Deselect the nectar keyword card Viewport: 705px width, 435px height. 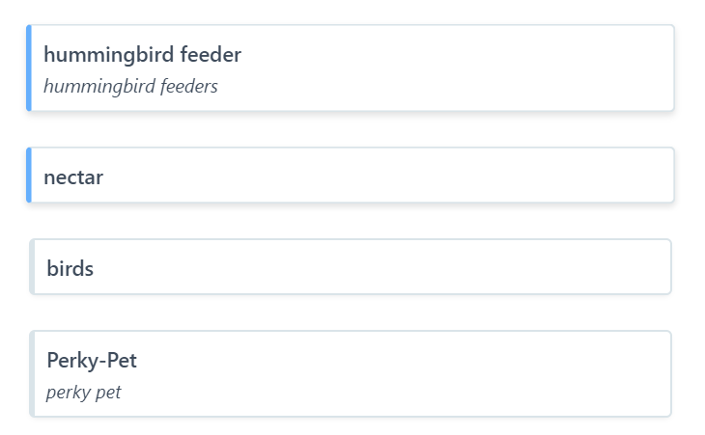point(350,176)
